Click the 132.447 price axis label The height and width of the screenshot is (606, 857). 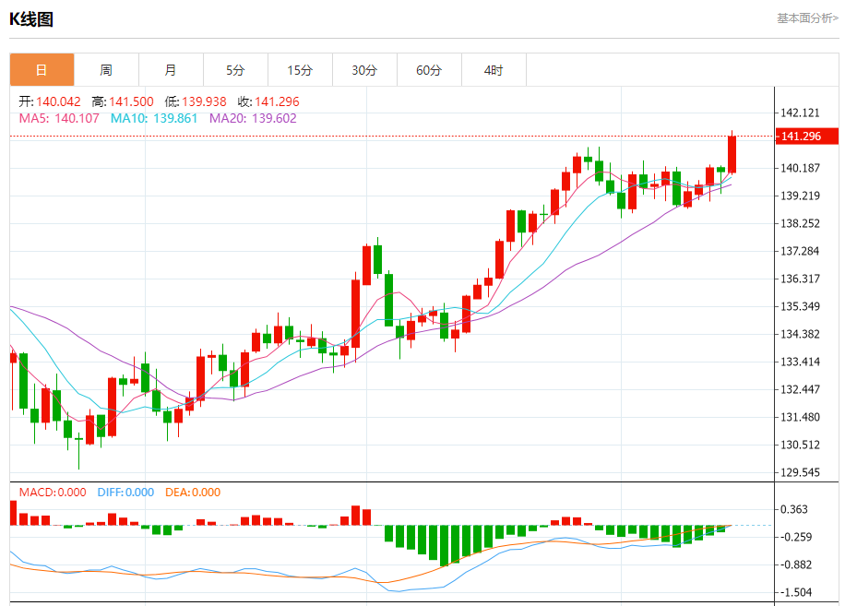tap(800, 389)
